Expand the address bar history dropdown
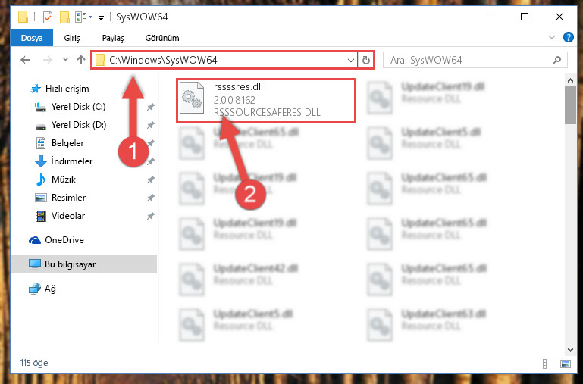The image size is (583, 384). [x=350, y=60]
